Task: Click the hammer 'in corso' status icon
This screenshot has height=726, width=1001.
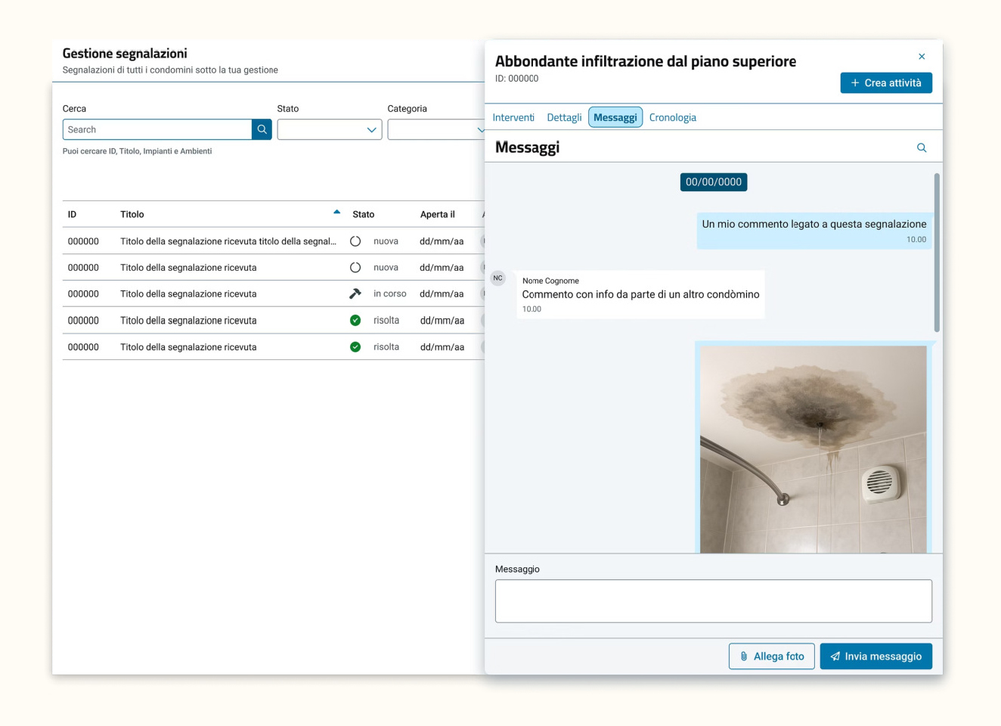Action: (355, 293)
